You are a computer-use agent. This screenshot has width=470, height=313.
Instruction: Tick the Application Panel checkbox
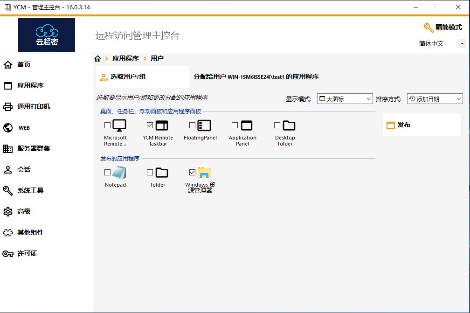coord(235,125)
